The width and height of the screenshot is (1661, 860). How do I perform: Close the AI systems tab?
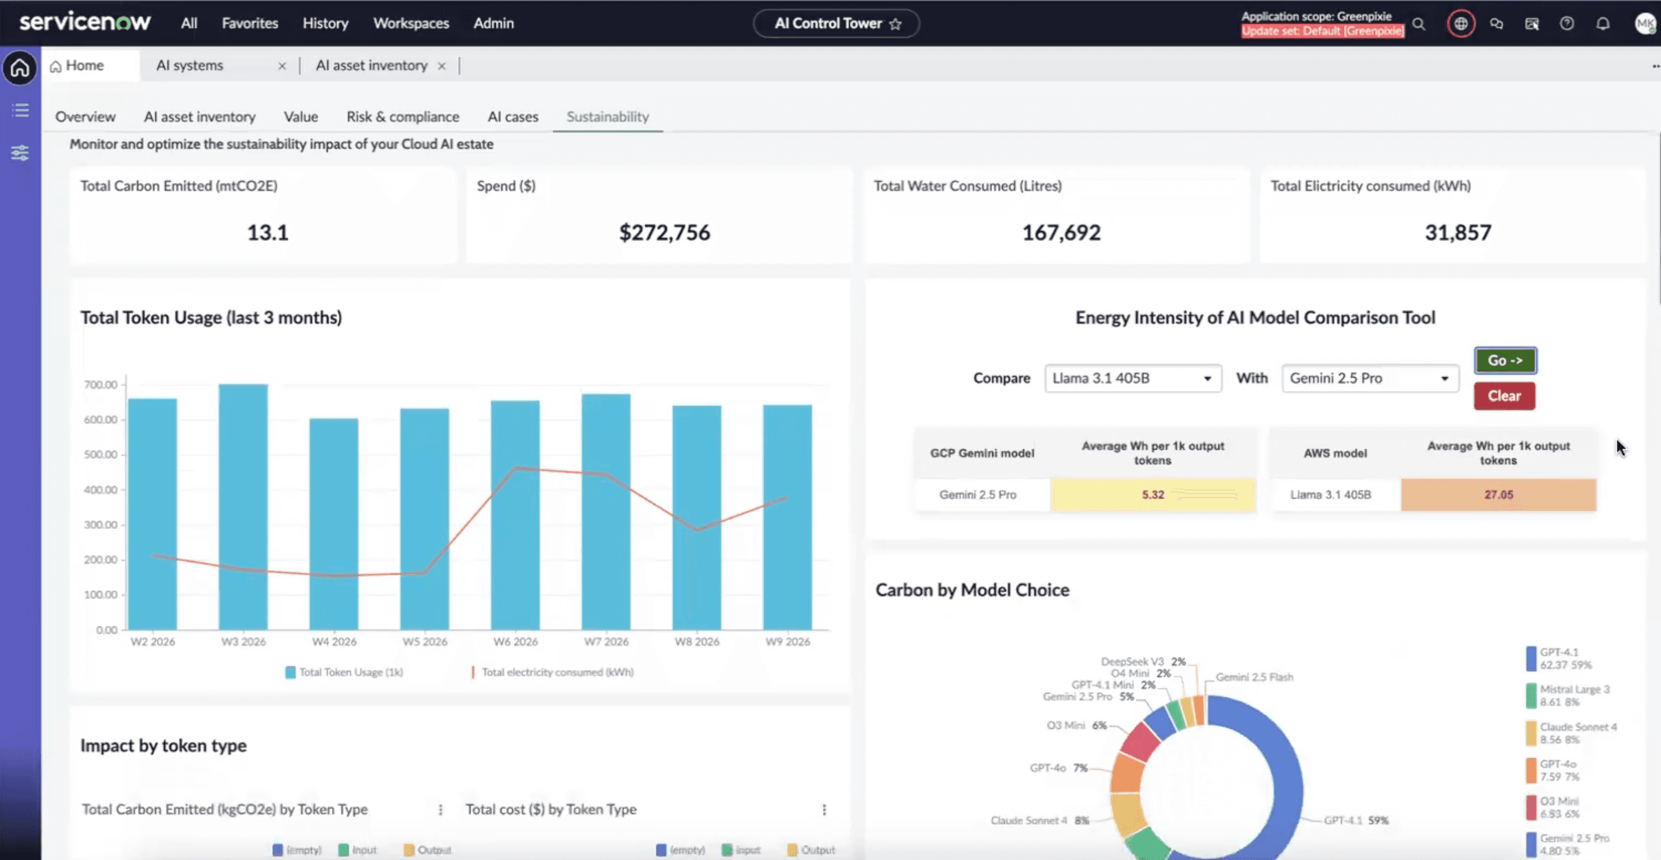click(x=282, y=66)
